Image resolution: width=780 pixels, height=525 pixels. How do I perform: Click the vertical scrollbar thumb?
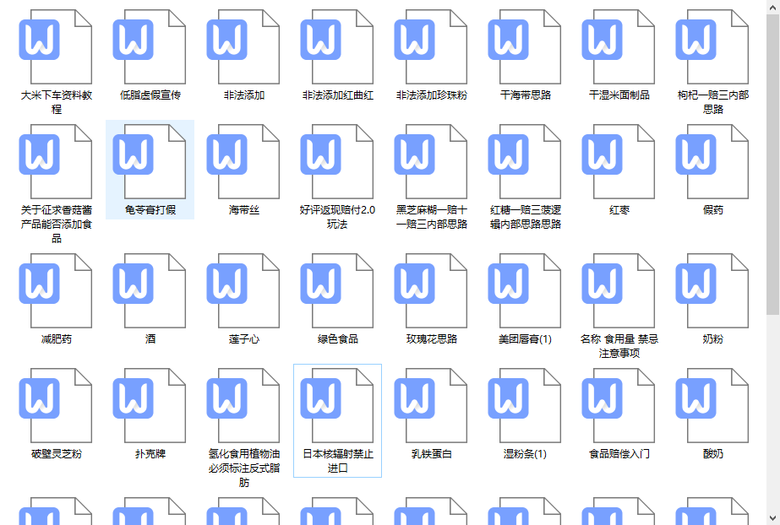(x=772, y=160)
